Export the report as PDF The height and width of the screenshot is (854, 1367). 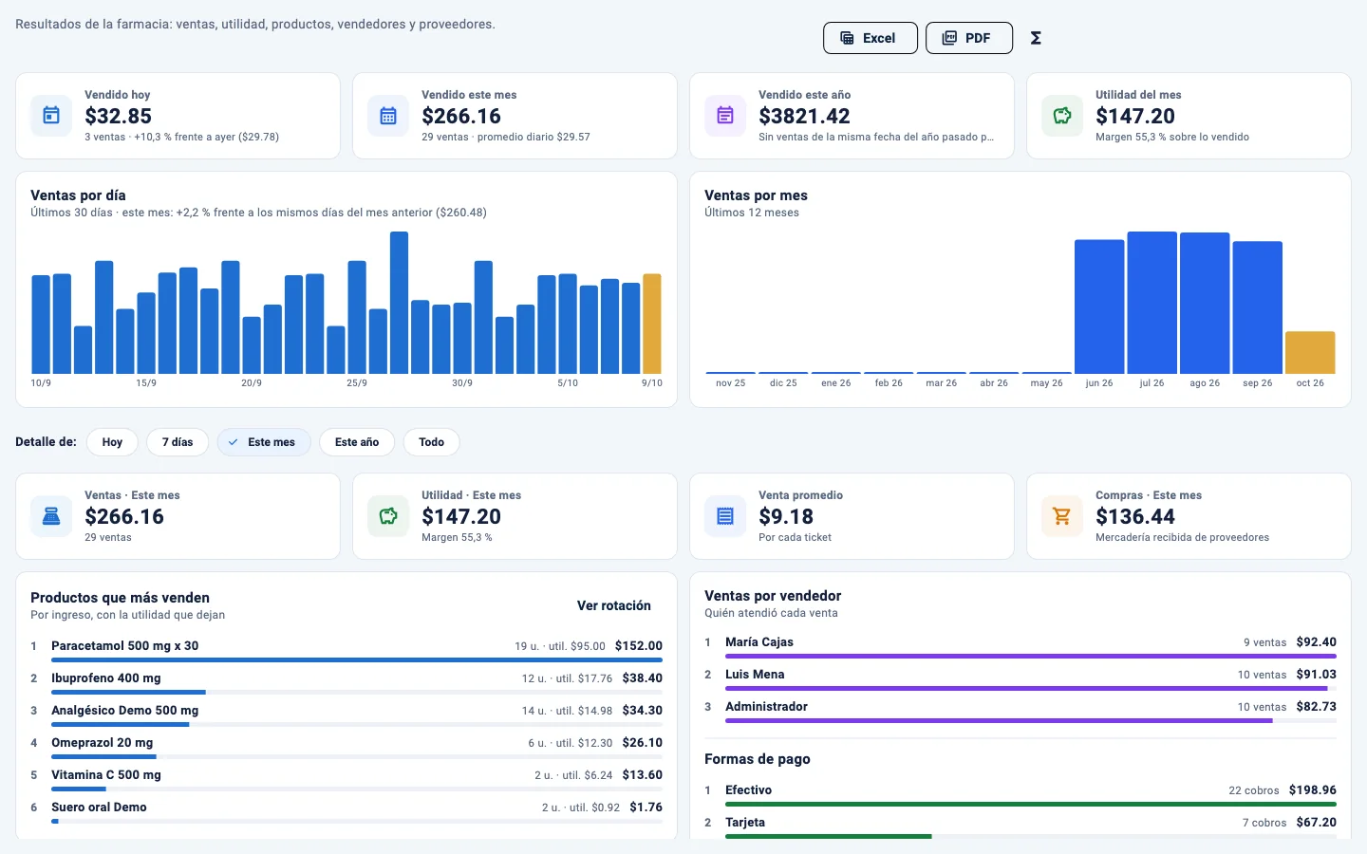[969, 38]
